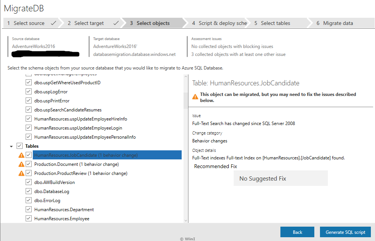Toggle the Tables group checkbox

pyautogui.click(x=19, y=146)
